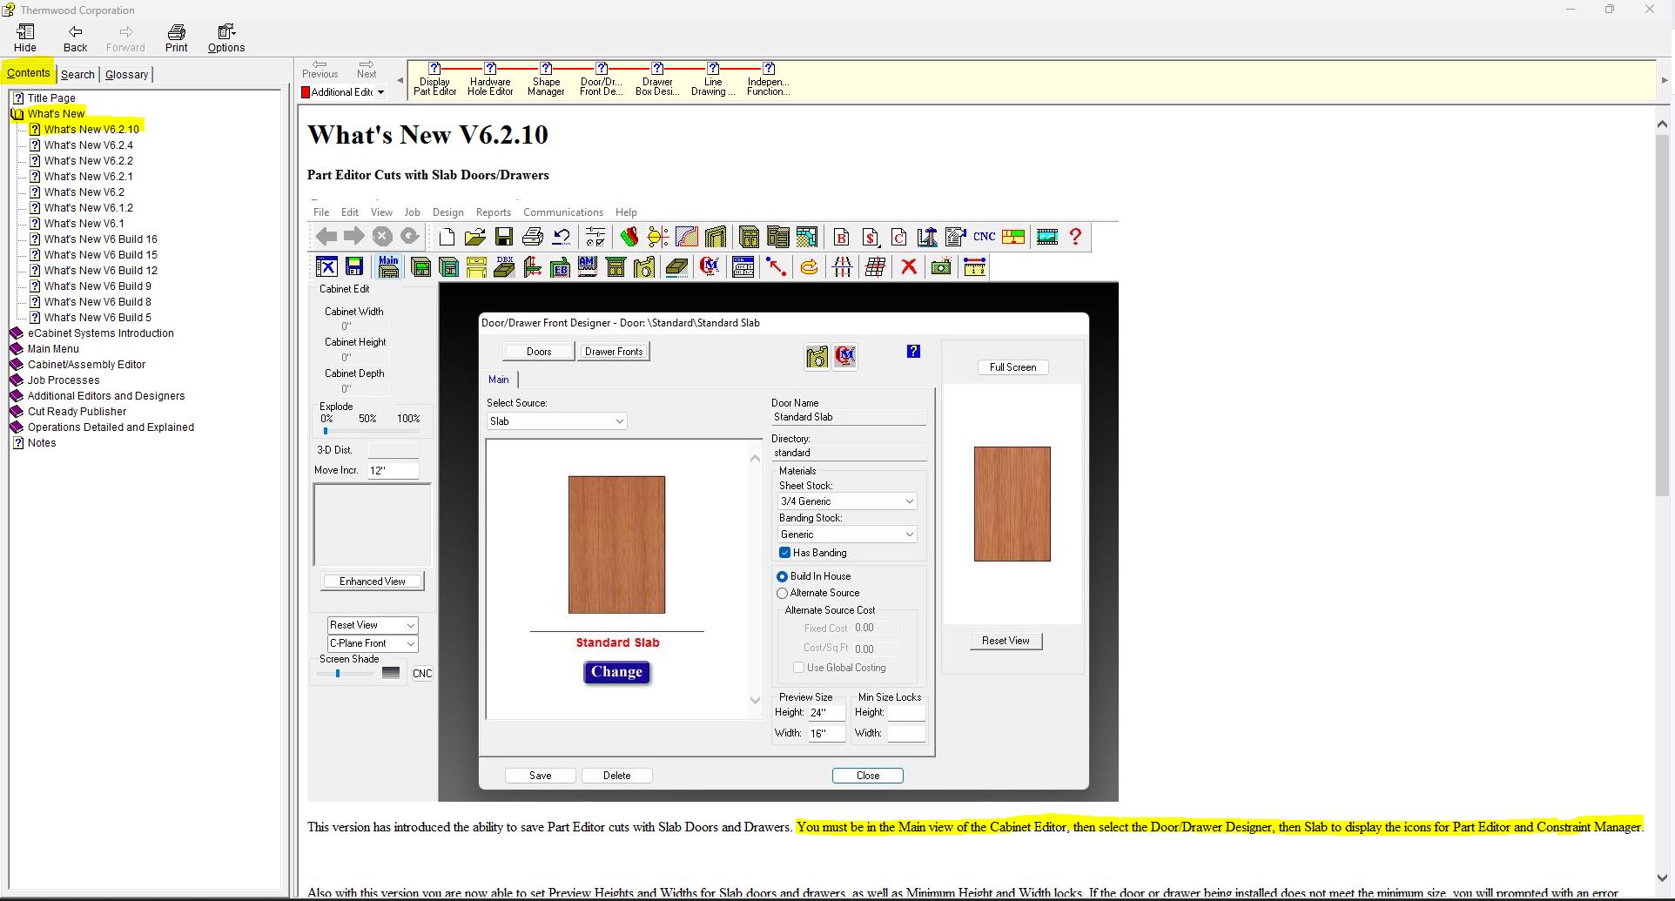Toggle the Has Banding checkbox
Screen dimensions: 1675x901
(784, 553)
